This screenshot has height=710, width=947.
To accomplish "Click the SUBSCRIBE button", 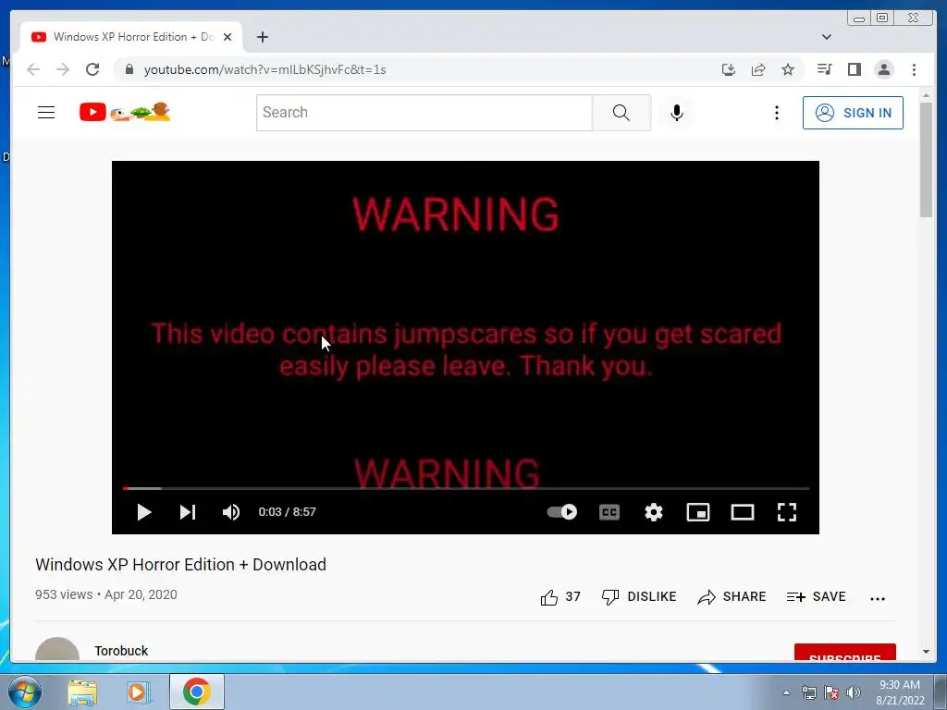I will point(845,653).
